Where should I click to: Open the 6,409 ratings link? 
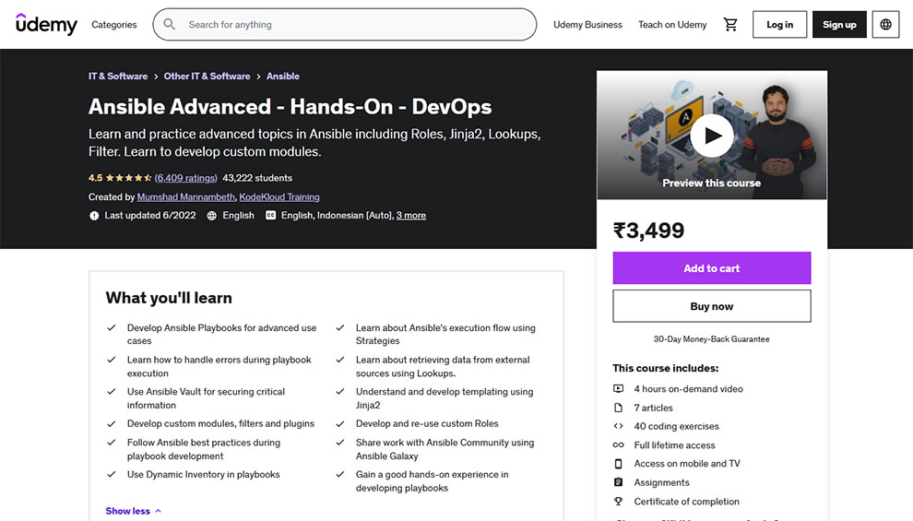185,178
